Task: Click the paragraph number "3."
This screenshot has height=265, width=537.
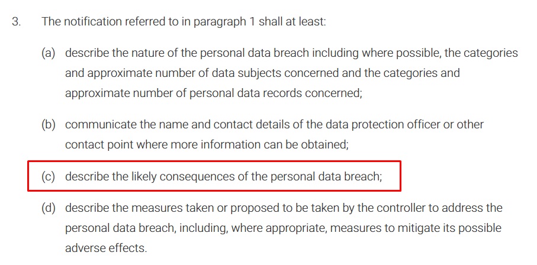Action: [17, 22]
